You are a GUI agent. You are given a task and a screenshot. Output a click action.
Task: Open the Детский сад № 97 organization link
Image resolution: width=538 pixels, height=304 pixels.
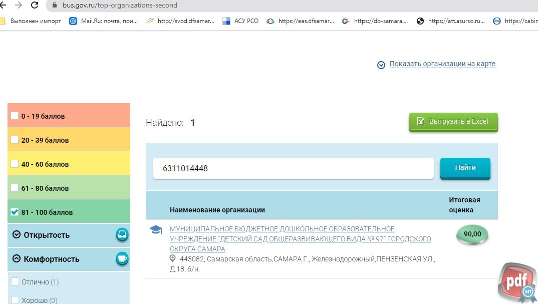pyautogui.click(x=300, y=239)
